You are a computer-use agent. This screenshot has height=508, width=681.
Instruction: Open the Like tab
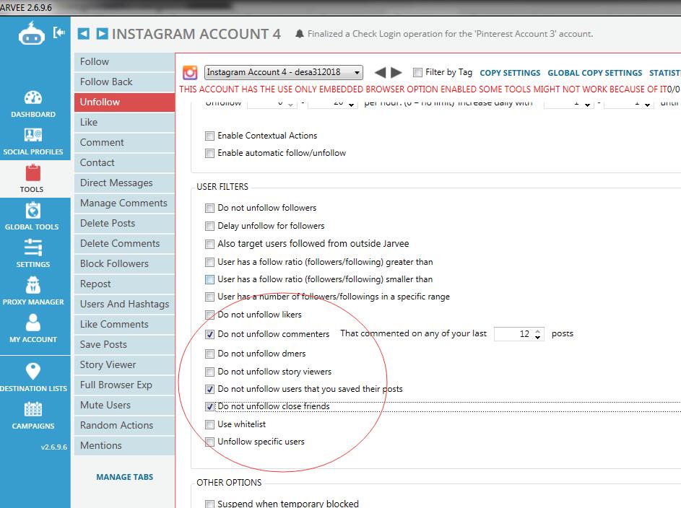click(124, 123)
